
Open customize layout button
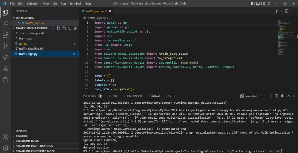(268, 3)
